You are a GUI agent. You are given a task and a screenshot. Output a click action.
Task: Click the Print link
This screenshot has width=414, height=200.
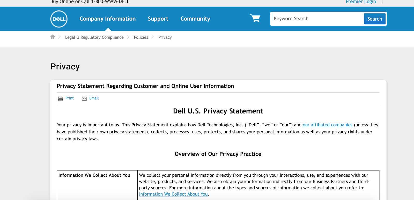[70, 98]
